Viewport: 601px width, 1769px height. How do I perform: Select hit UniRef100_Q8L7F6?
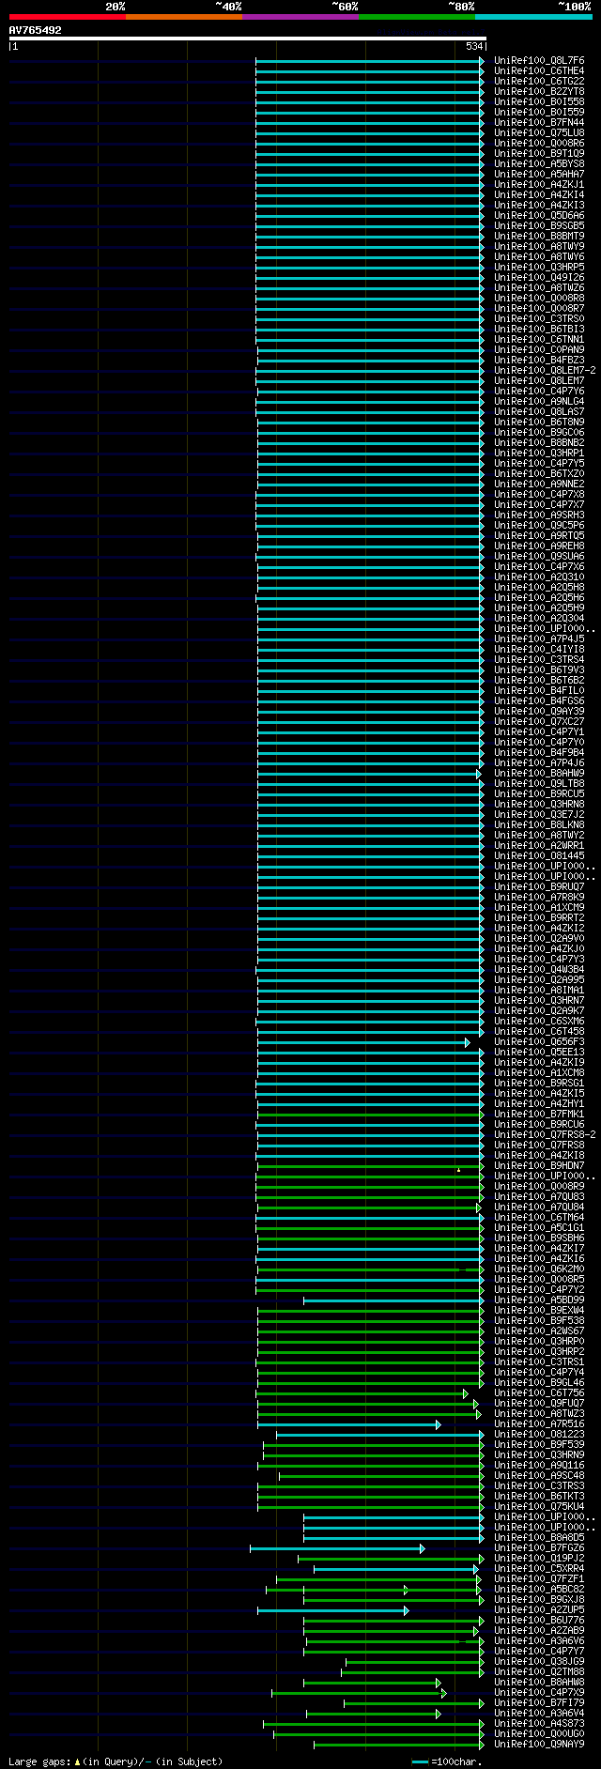click(x=539, y=61)
